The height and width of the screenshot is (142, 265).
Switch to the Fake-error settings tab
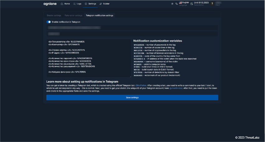coord(73,15)
